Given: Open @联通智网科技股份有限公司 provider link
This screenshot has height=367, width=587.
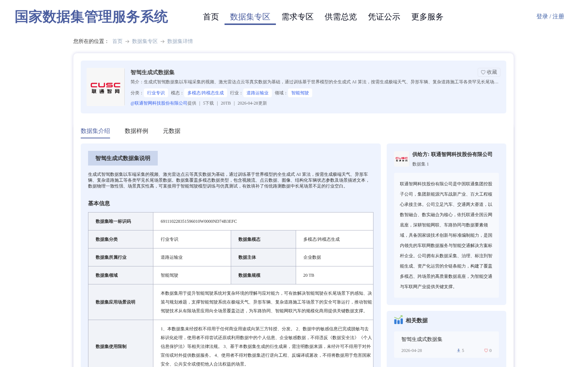Looking at the screenshot, I should coord(159,103).
